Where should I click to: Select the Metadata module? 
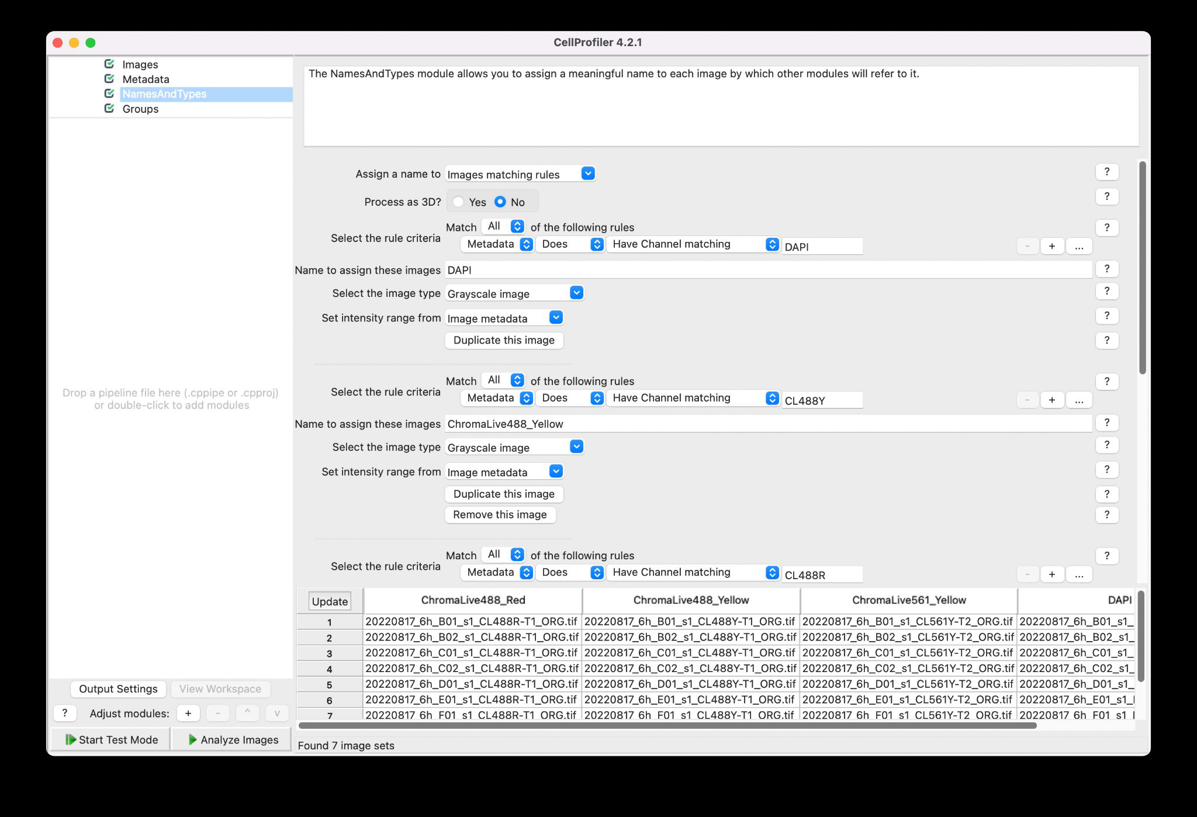(x=146, y=79)
